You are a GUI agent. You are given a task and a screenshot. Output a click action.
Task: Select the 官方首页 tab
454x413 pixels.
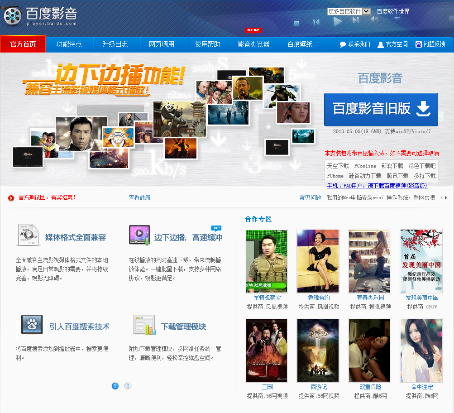coord(23,44)
